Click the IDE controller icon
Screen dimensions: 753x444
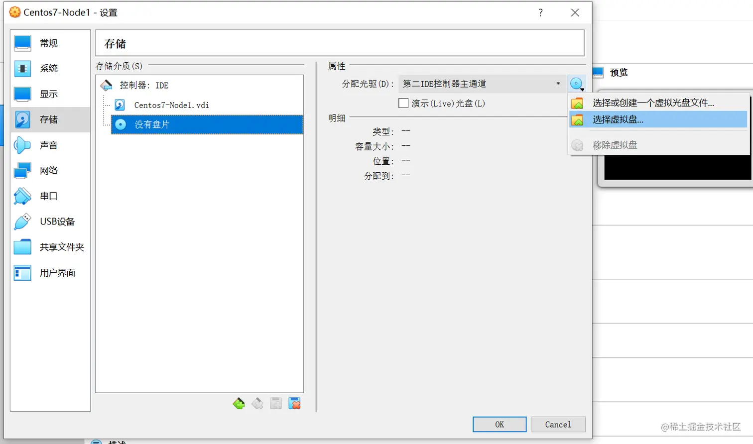106,85
